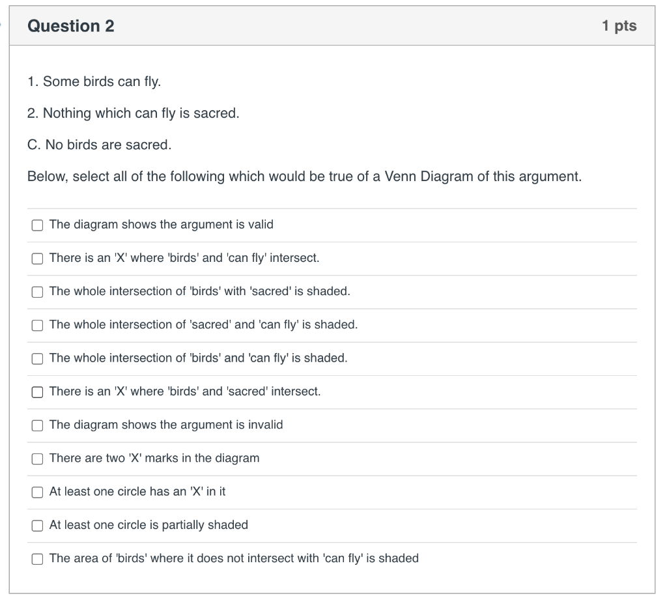Click answer text 'At least one circle is partially shaded'
667x600 pixels.
click(149, 524)
